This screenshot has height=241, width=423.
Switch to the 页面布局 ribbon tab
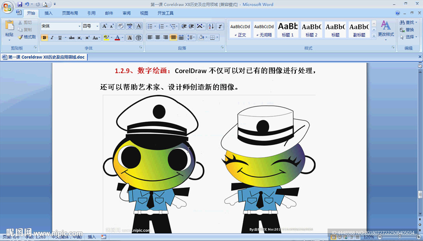70,13
